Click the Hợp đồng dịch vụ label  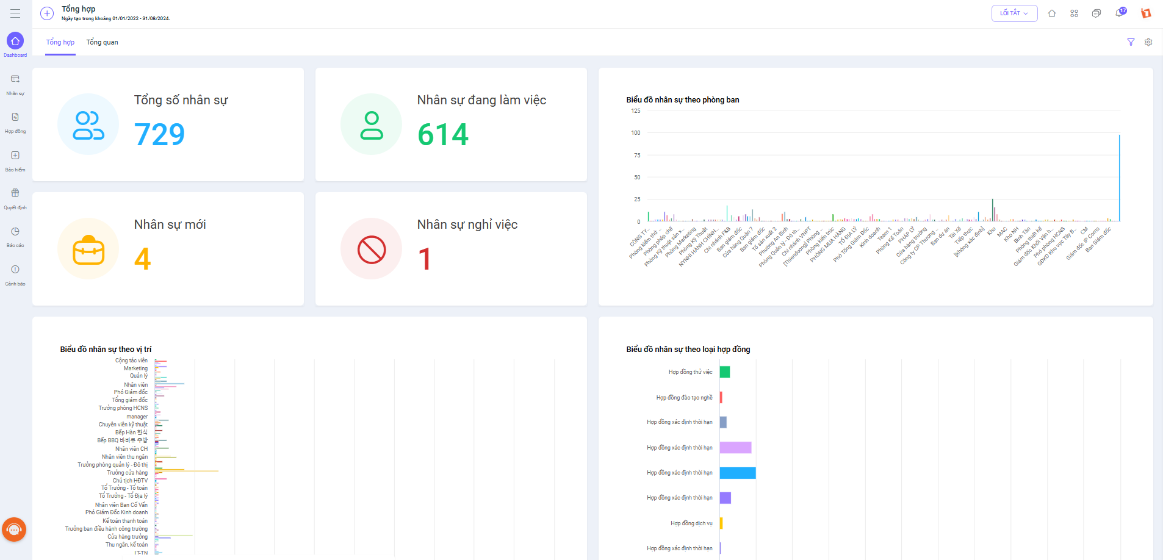click(691, 523)
